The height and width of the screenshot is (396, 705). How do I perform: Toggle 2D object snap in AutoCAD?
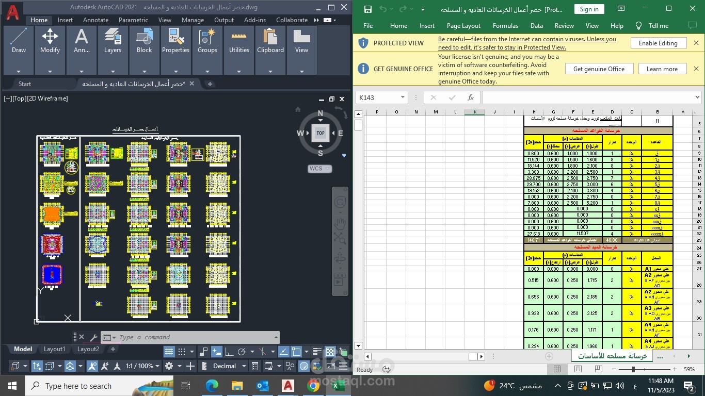point(296,352)
